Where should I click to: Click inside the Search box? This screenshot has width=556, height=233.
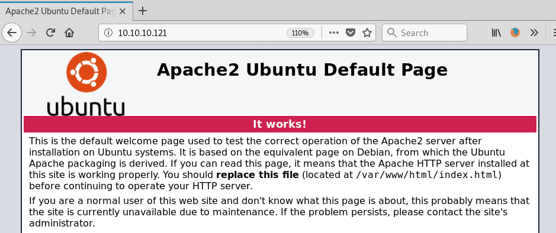[x=424, y=33]
